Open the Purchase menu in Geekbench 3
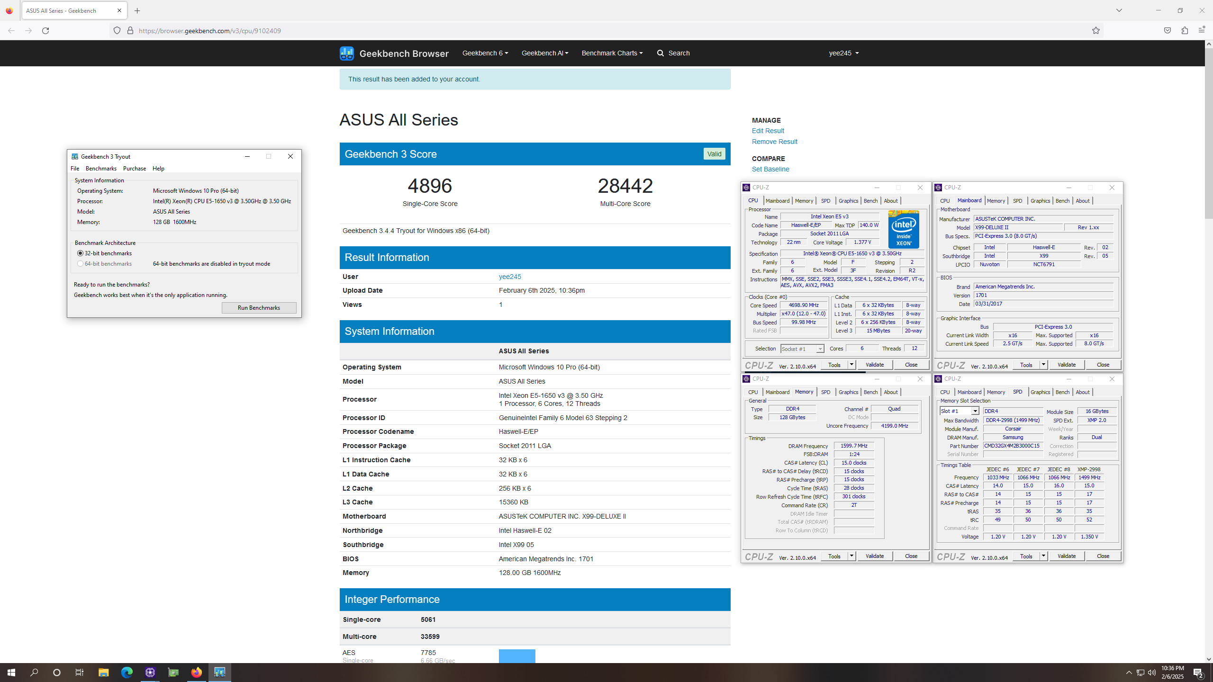Image resolution: width=1213 pixels, height=682 pixels. pyautogui.click(x=135, y=169)
